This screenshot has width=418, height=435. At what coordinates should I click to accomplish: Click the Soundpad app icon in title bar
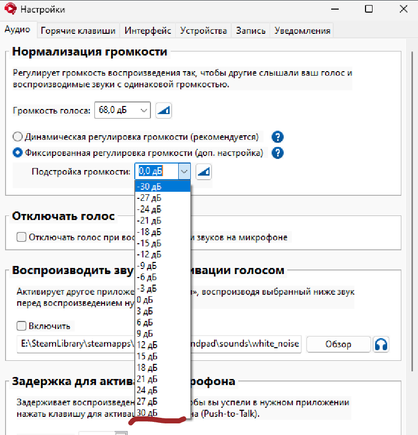[11, 9]
